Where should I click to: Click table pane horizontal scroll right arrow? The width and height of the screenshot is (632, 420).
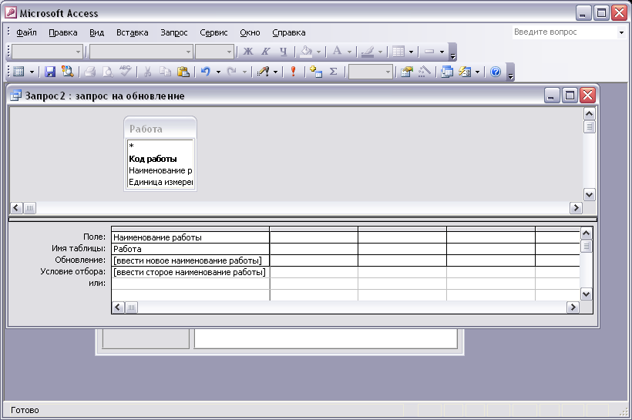(x=576, y=208)
